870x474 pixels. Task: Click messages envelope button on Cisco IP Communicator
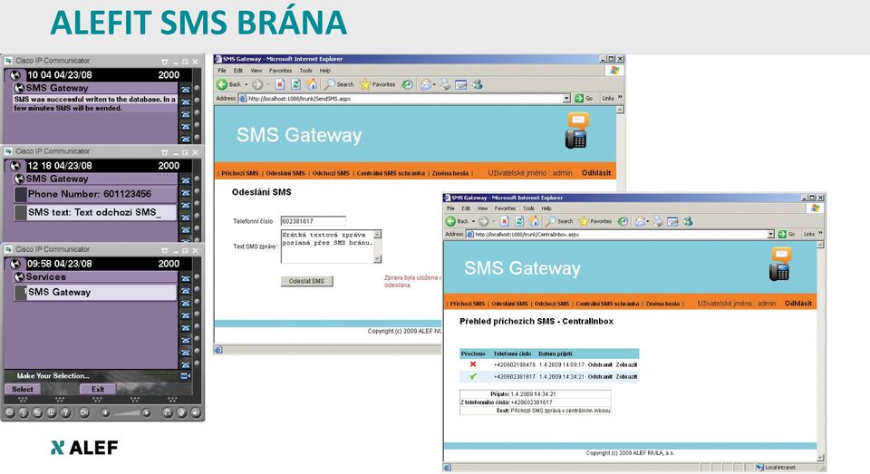pyautogui.click(x=9, y=412)
